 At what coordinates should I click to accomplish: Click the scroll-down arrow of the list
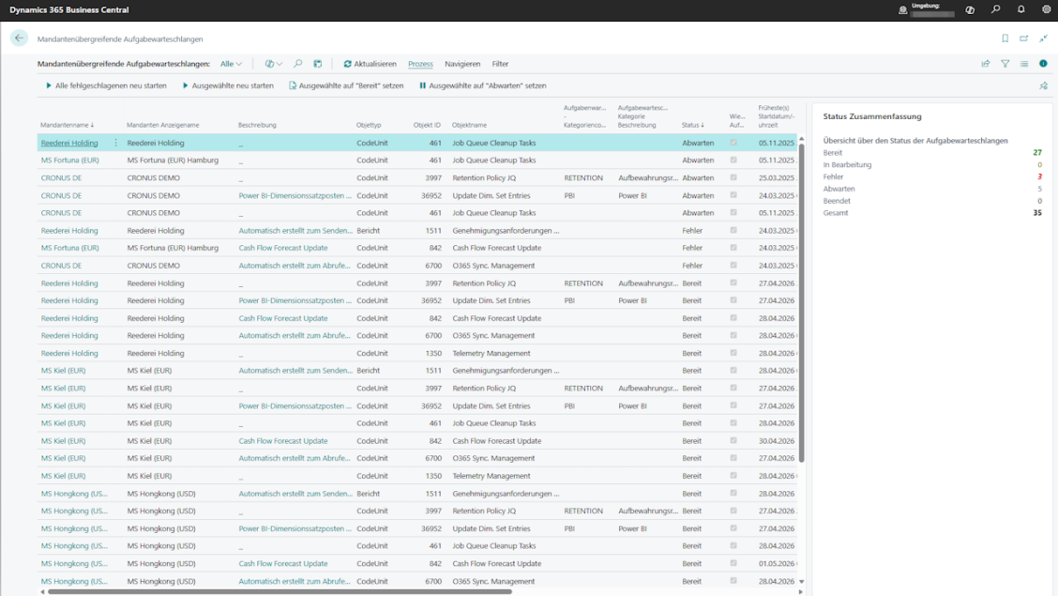click(802, 581)
